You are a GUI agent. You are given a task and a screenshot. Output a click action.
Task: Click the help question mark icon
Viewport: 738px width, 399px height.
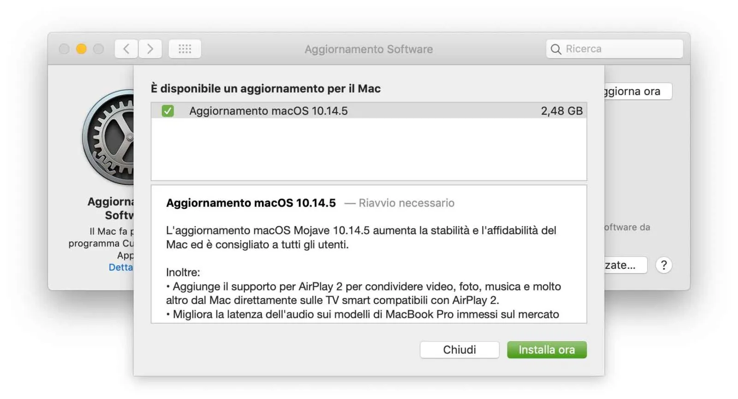pos(664,265)
